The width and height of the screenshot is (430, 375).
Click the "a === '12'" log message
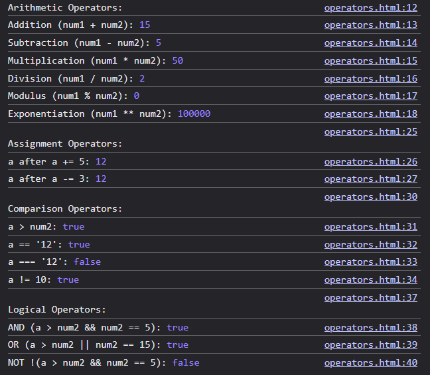54,262
